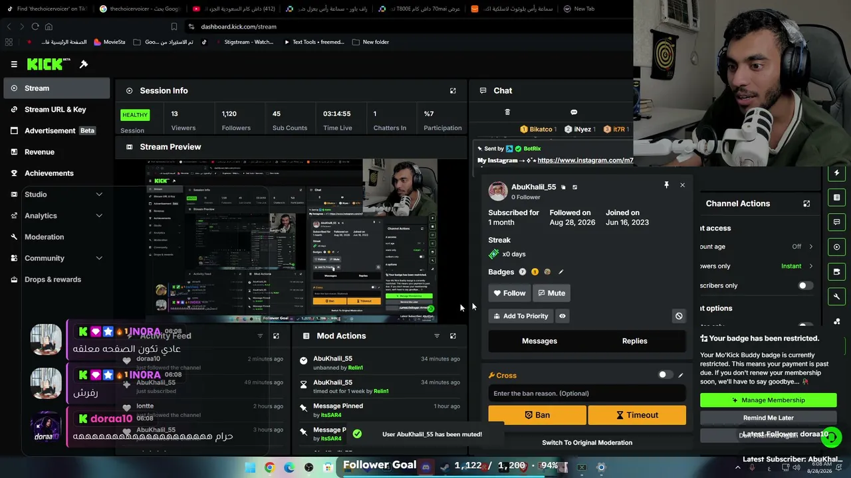The image size is (851, 478).
Task: Expand the Channel Actions panel
Action: [806, 204]
